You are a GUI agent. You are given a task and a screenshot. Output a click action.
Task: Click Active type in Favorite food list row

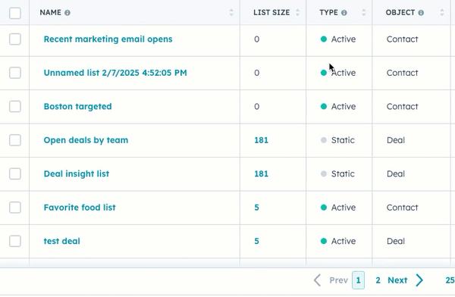pyautogui.click(x=338, y=208)
